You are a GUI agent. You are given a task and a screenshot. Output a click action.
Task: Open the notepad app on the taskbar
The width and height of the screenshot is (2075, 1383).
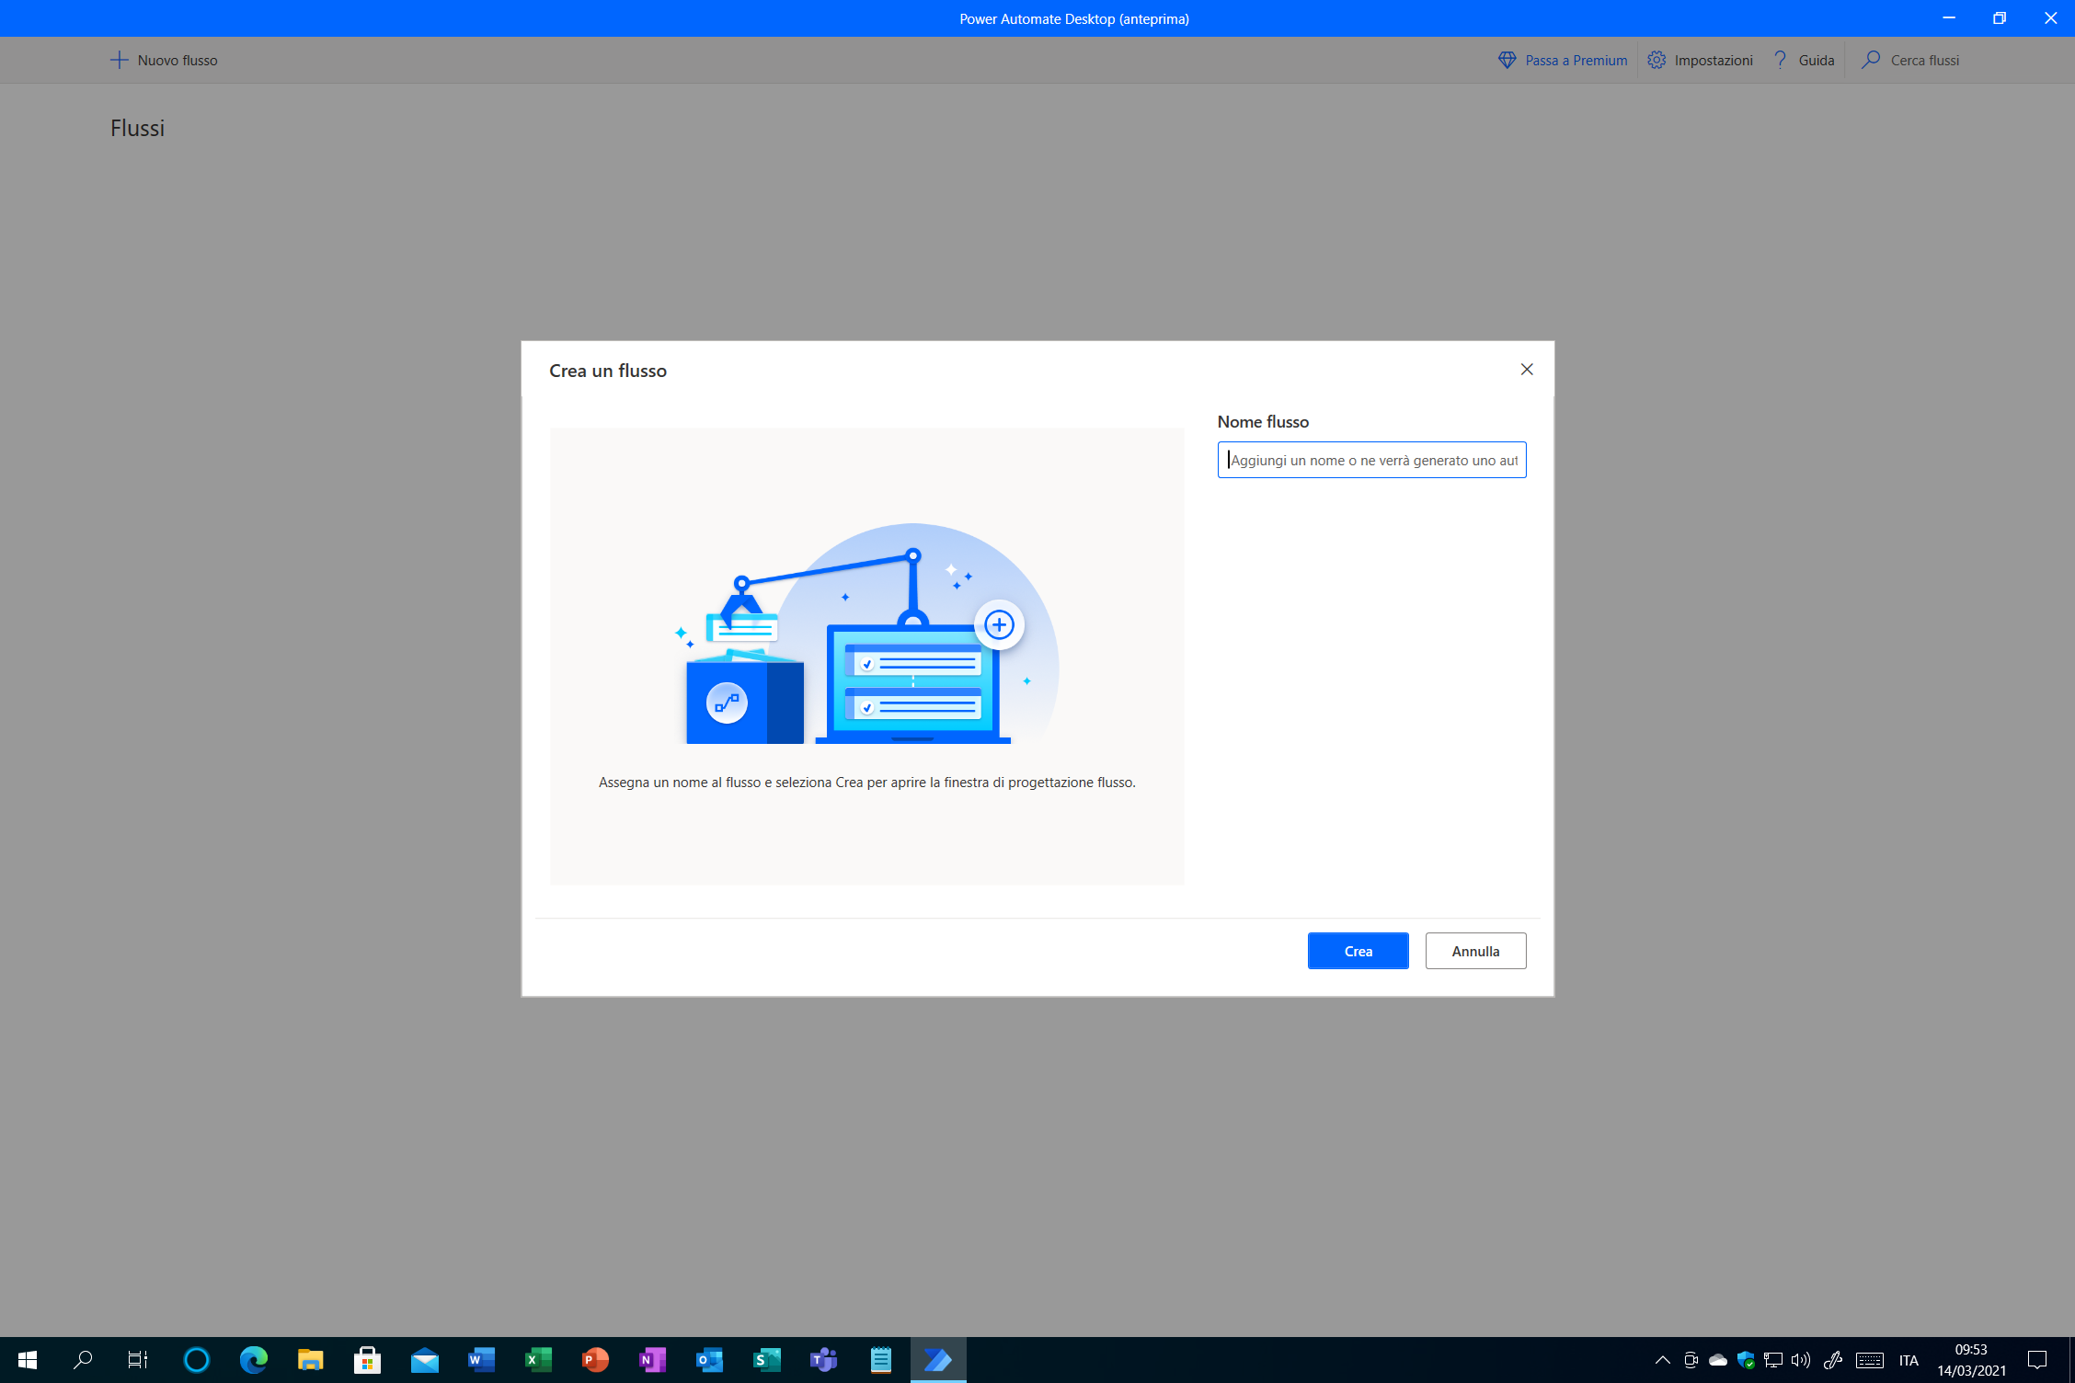click(881, 1360)
